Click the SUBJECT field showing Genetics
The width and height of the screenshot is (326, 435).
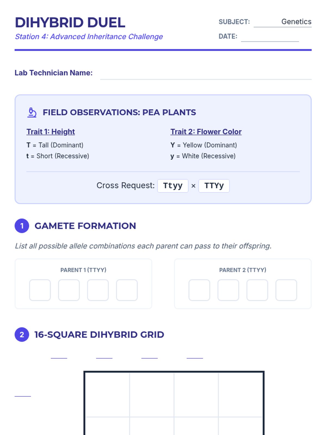283,22
